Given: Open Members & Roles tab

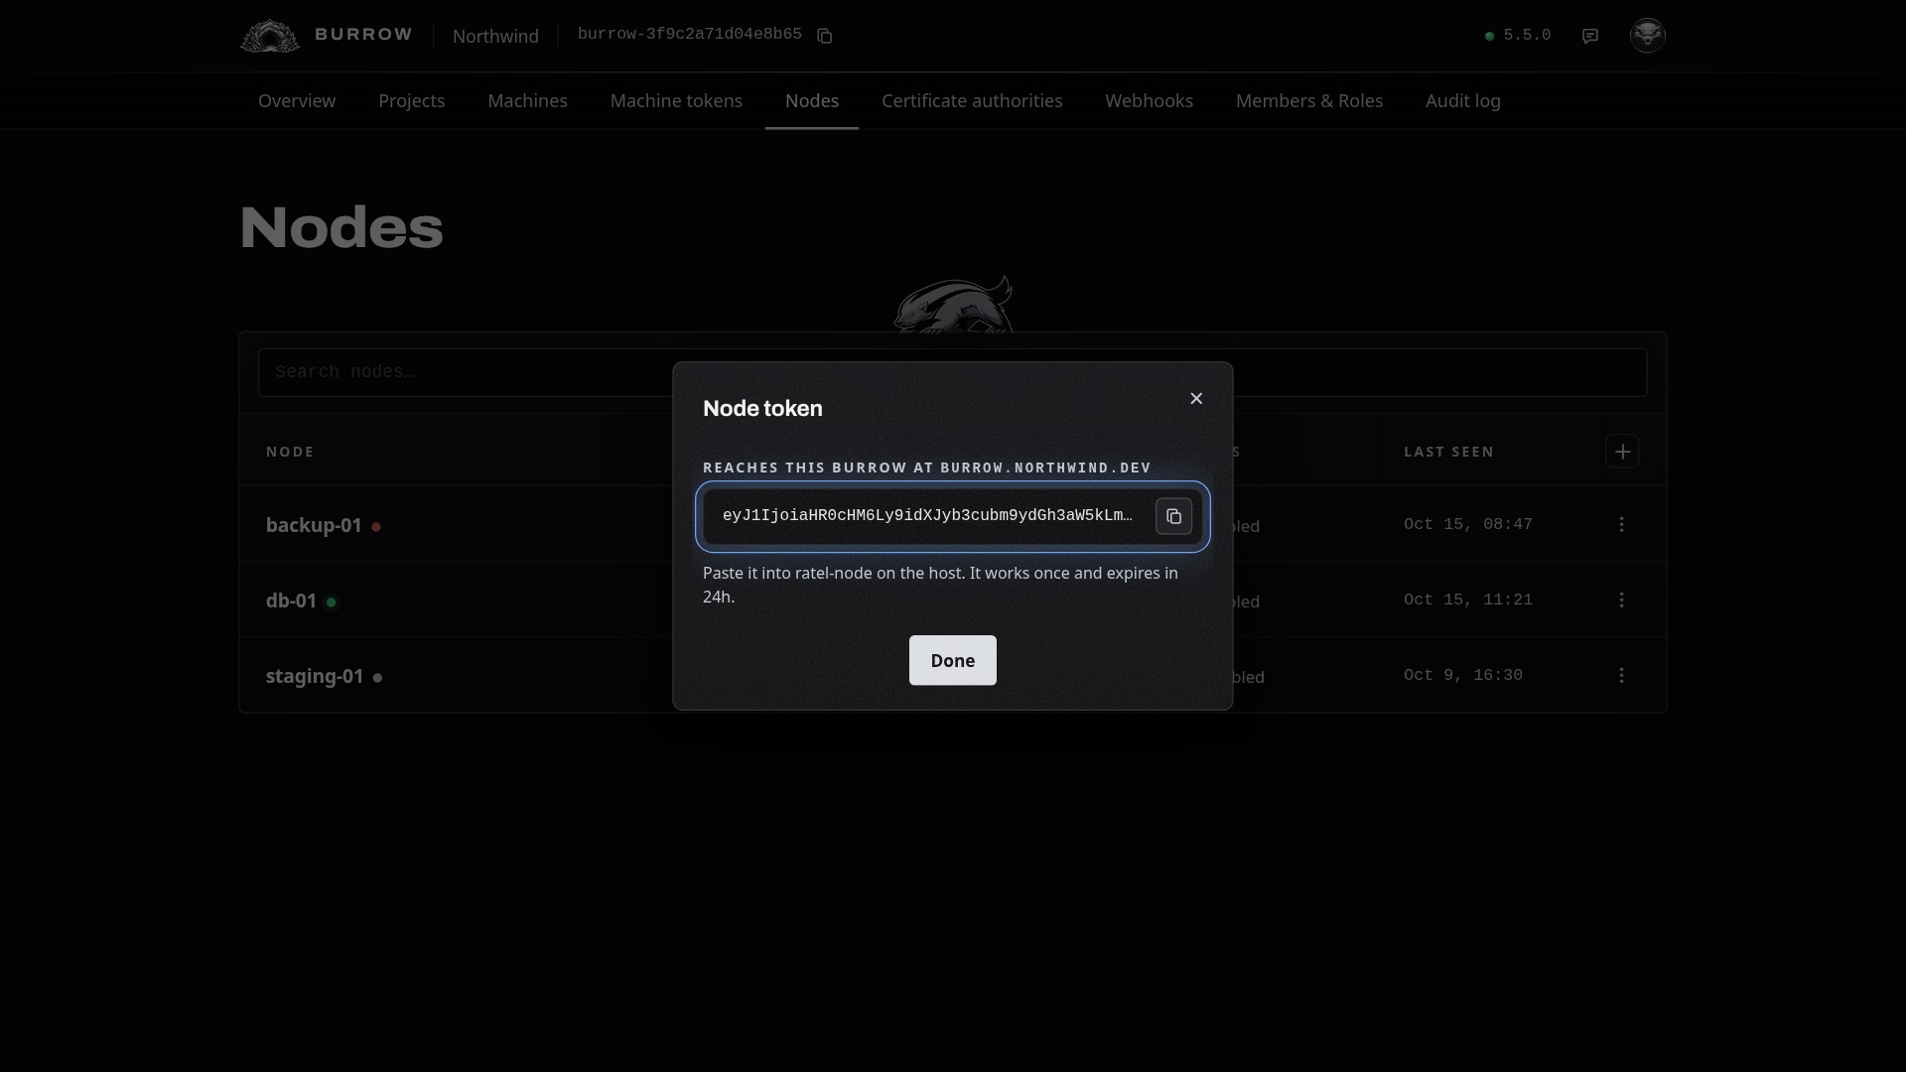Looking at the screenshot, I should click(1308, 101).
